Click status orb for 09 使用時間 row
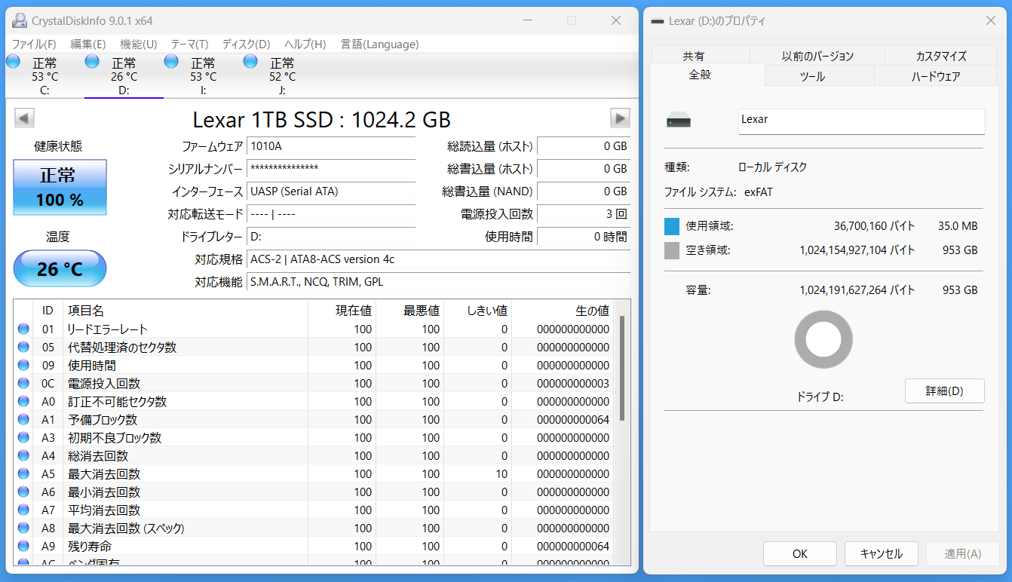 23,366
